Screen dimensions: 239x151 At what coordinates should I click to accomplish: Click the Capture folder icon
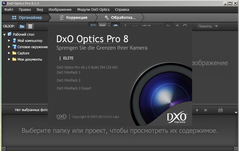[x=14, y=53]
